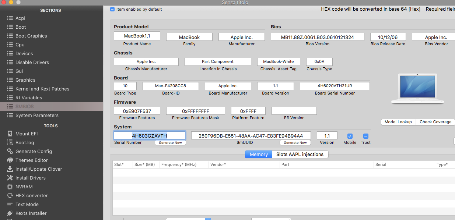This screenshot has height=220, width=455.
Task: Click the Board Type field
Action: tap(125, 86)
